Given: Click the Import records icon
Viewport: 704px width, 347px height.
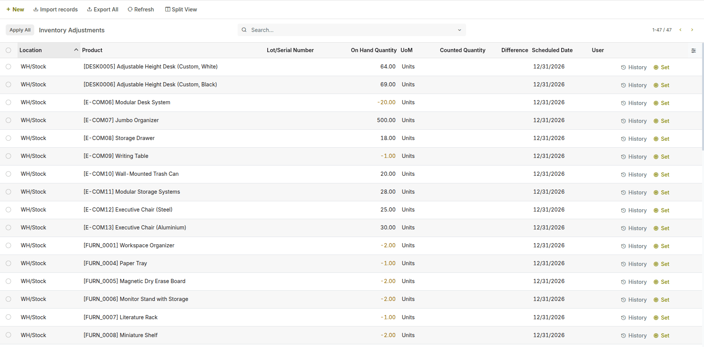Looking at the screenshot, I should pyautogui.click(x=36, y=9).
